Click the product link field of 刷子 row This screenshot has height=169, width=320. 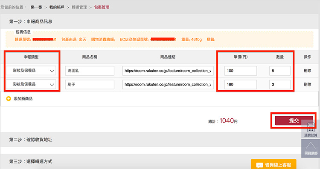[x=168, y=84]
